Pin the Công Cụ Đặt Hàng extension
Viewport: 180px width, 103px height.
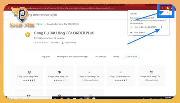click(x=162, y=27)
